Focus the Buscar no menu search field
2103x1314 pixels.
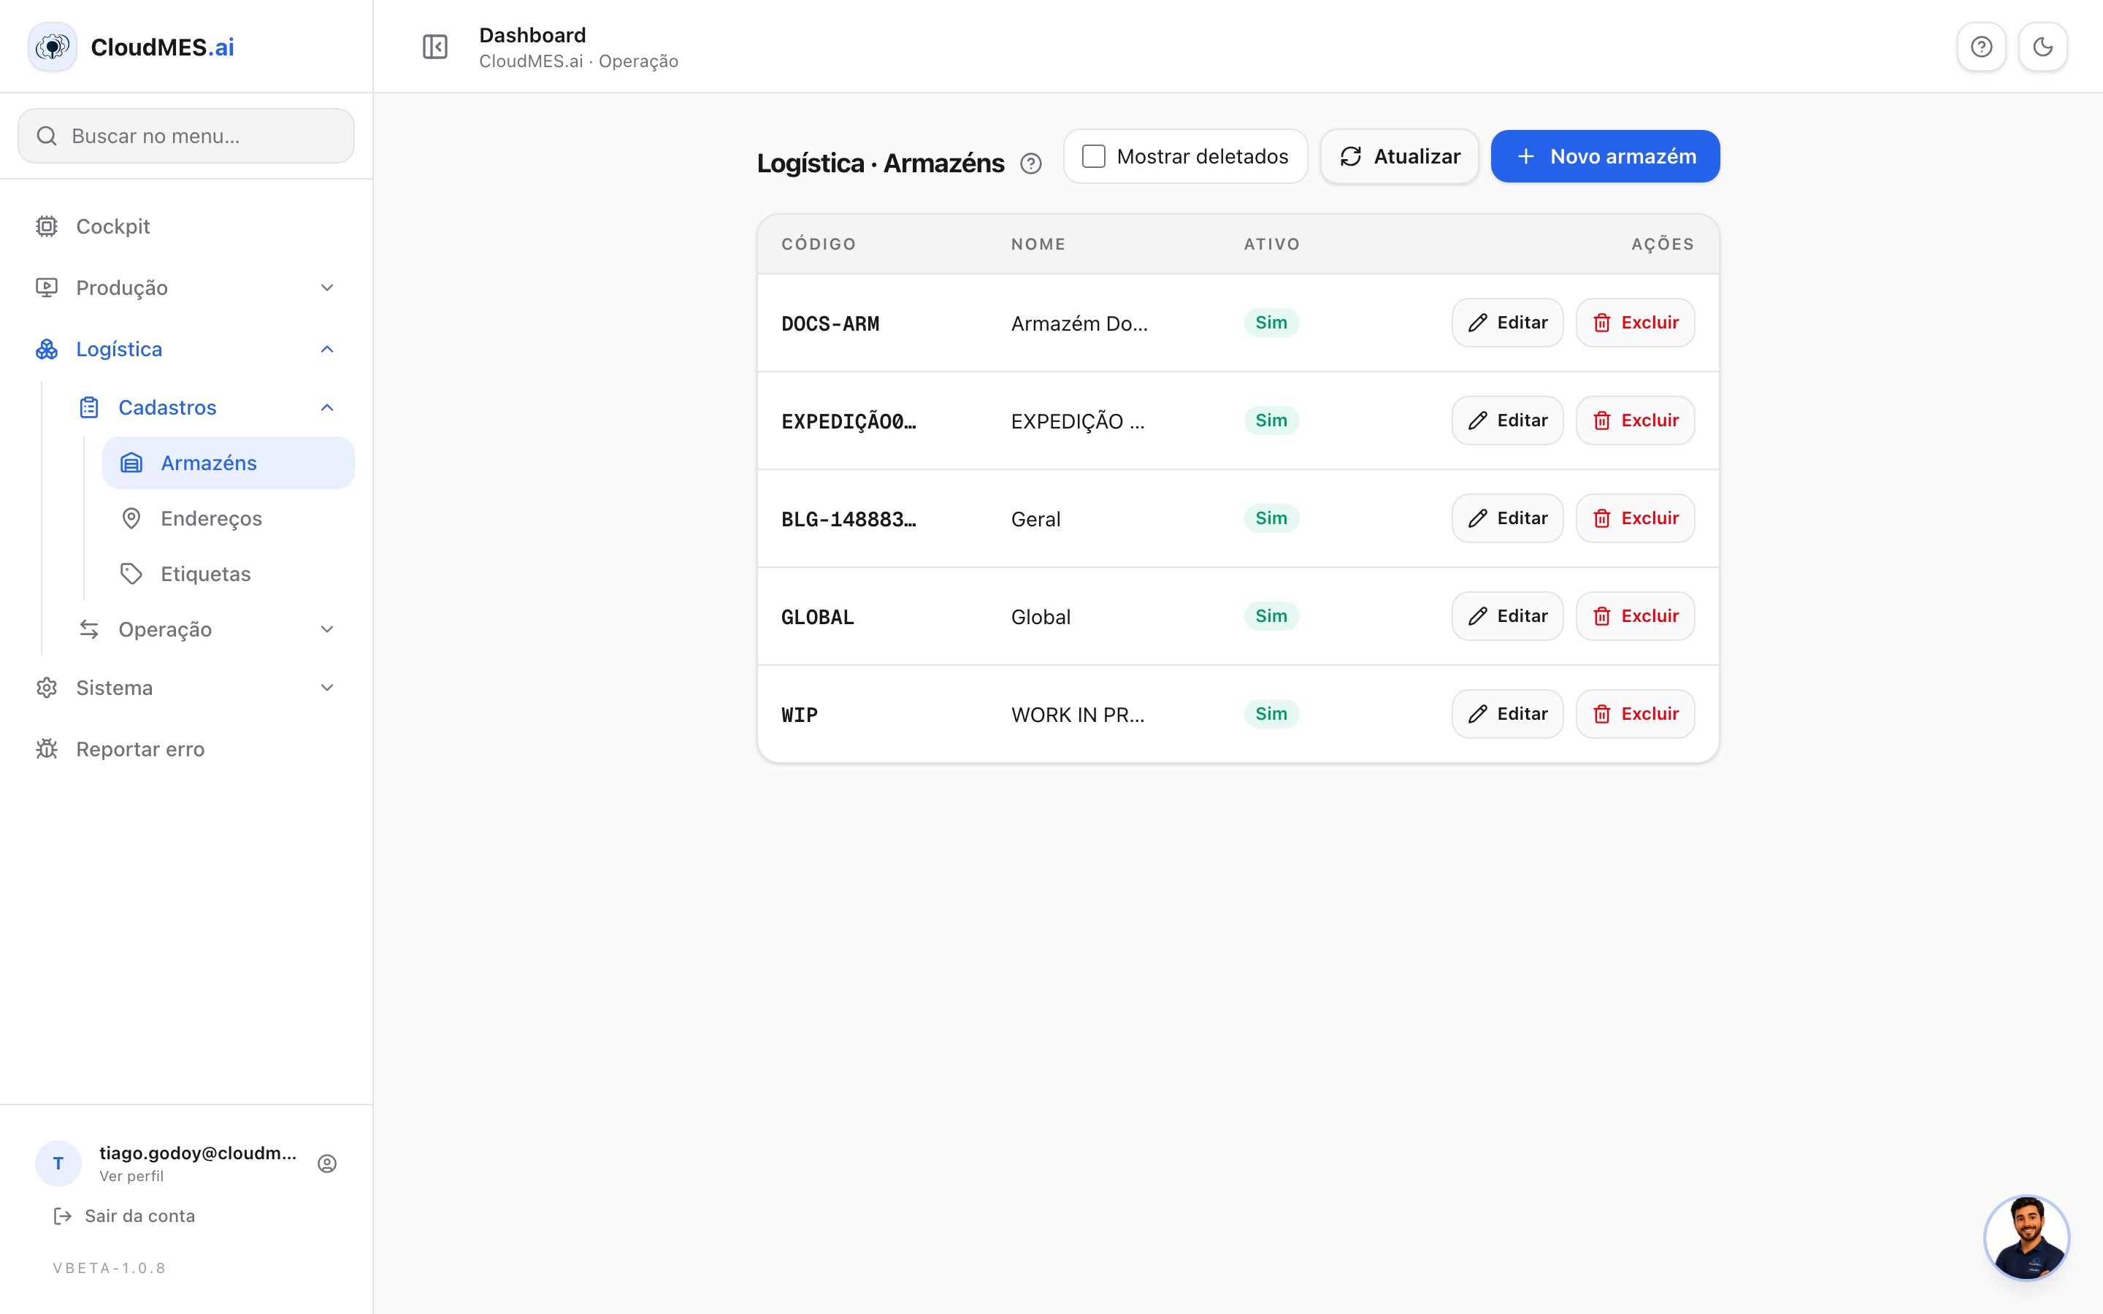coord(186,137)
